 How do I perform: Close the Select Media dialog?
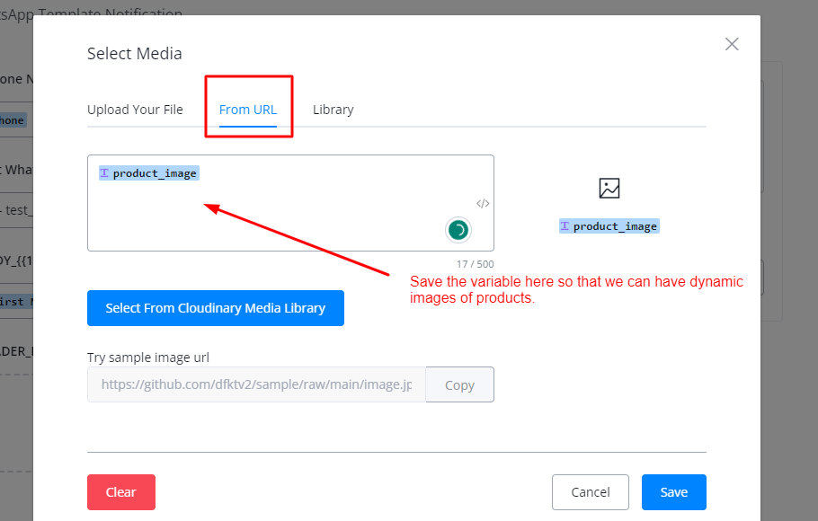[x=732, y=44]
